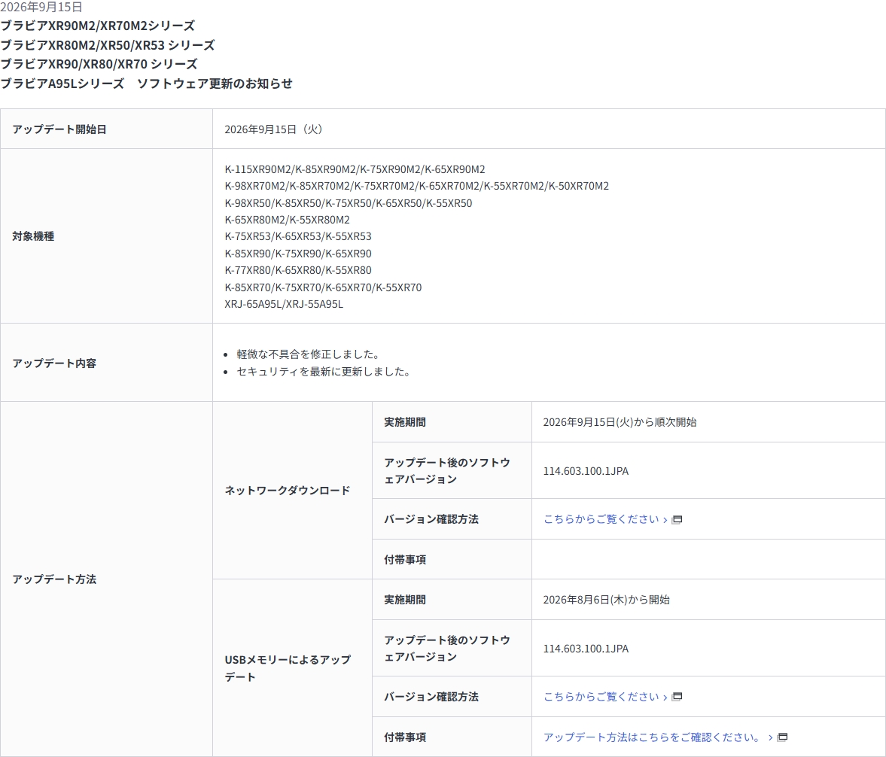Click external window icon beside USB version link
The width and height of the screenshot is (886, 757).
point(677,697)
